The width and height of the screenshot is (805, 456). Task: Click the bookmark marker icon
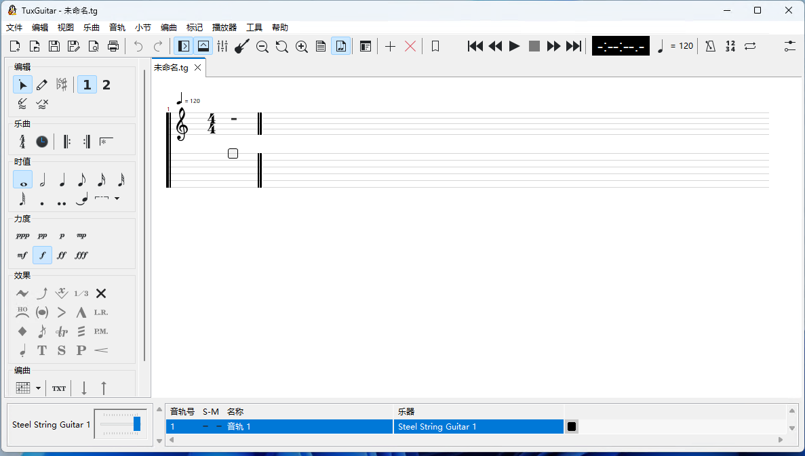pos(435,46)
